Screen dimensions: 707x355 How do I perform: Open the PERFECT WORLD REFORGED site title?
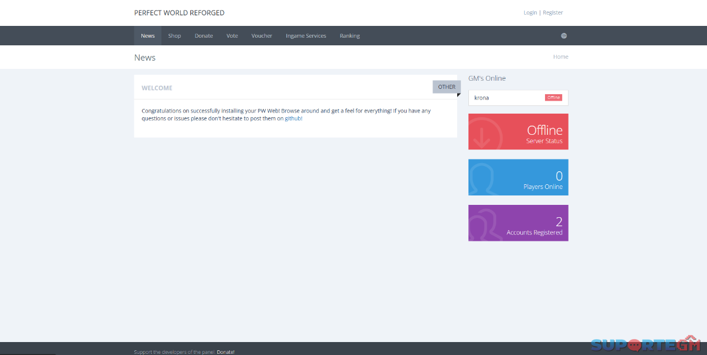point(179,13)
